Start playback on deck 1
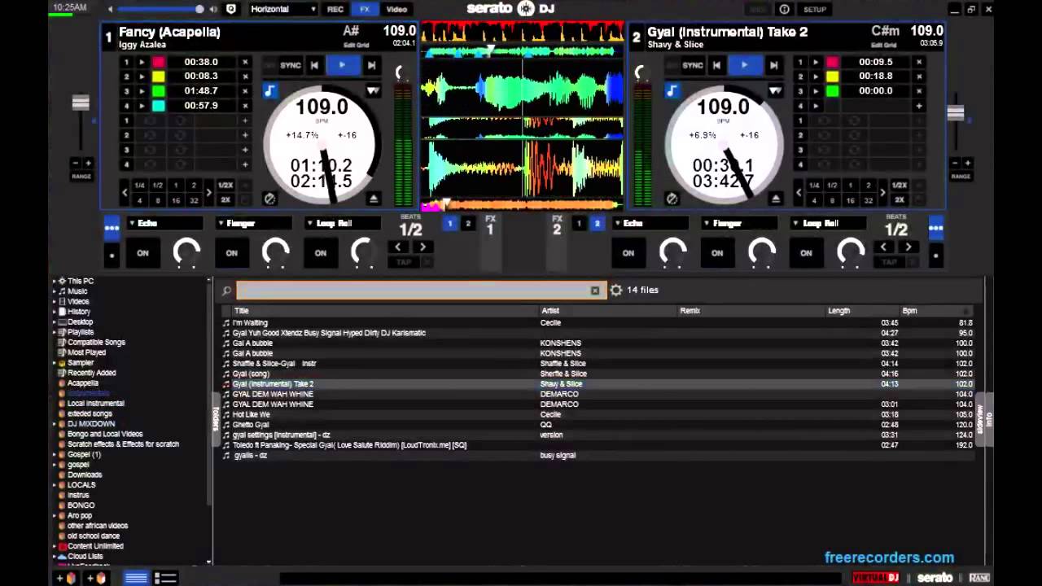Screen dimensions: 1042x586 (342, 65)
